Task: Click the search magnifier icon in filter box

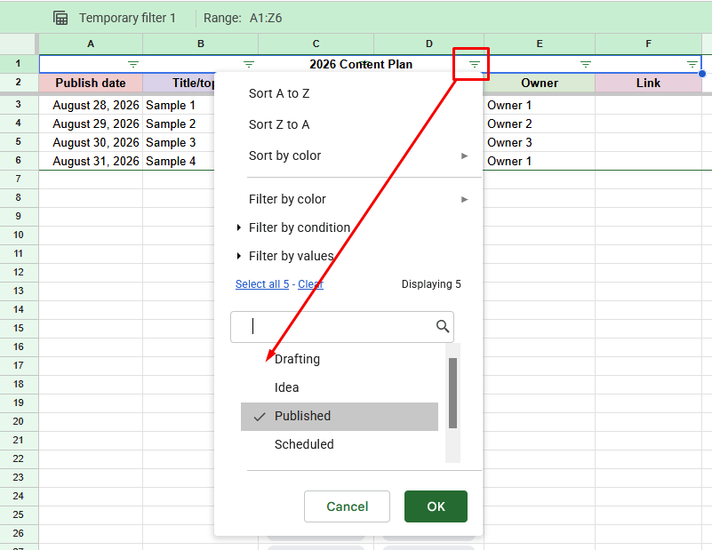Action: pos(443,326)
